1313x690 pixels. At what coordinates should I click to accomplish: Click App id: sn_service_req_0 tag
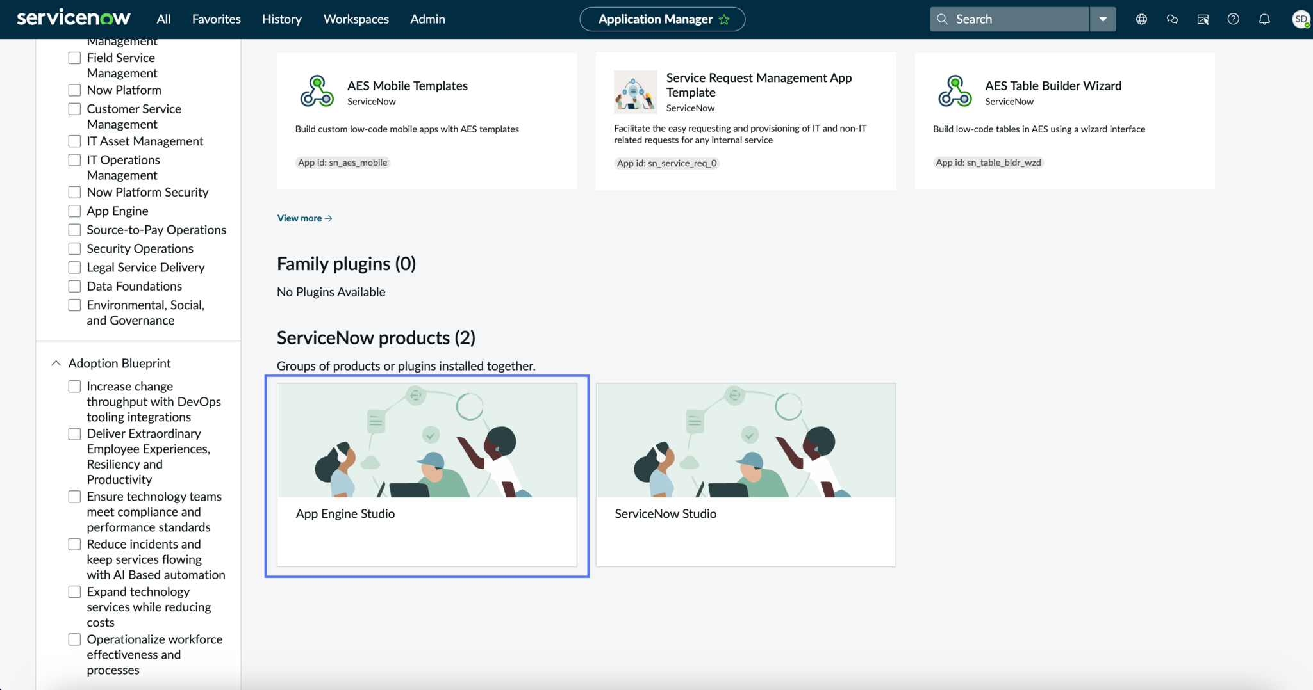[x=666, y=163]
